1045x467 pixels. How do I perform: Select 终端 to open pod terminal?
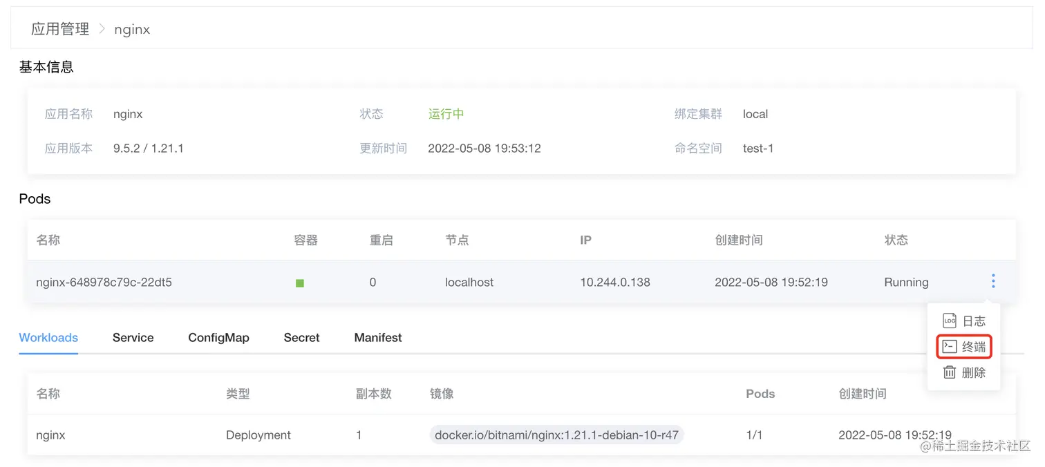tap(972, 346)
